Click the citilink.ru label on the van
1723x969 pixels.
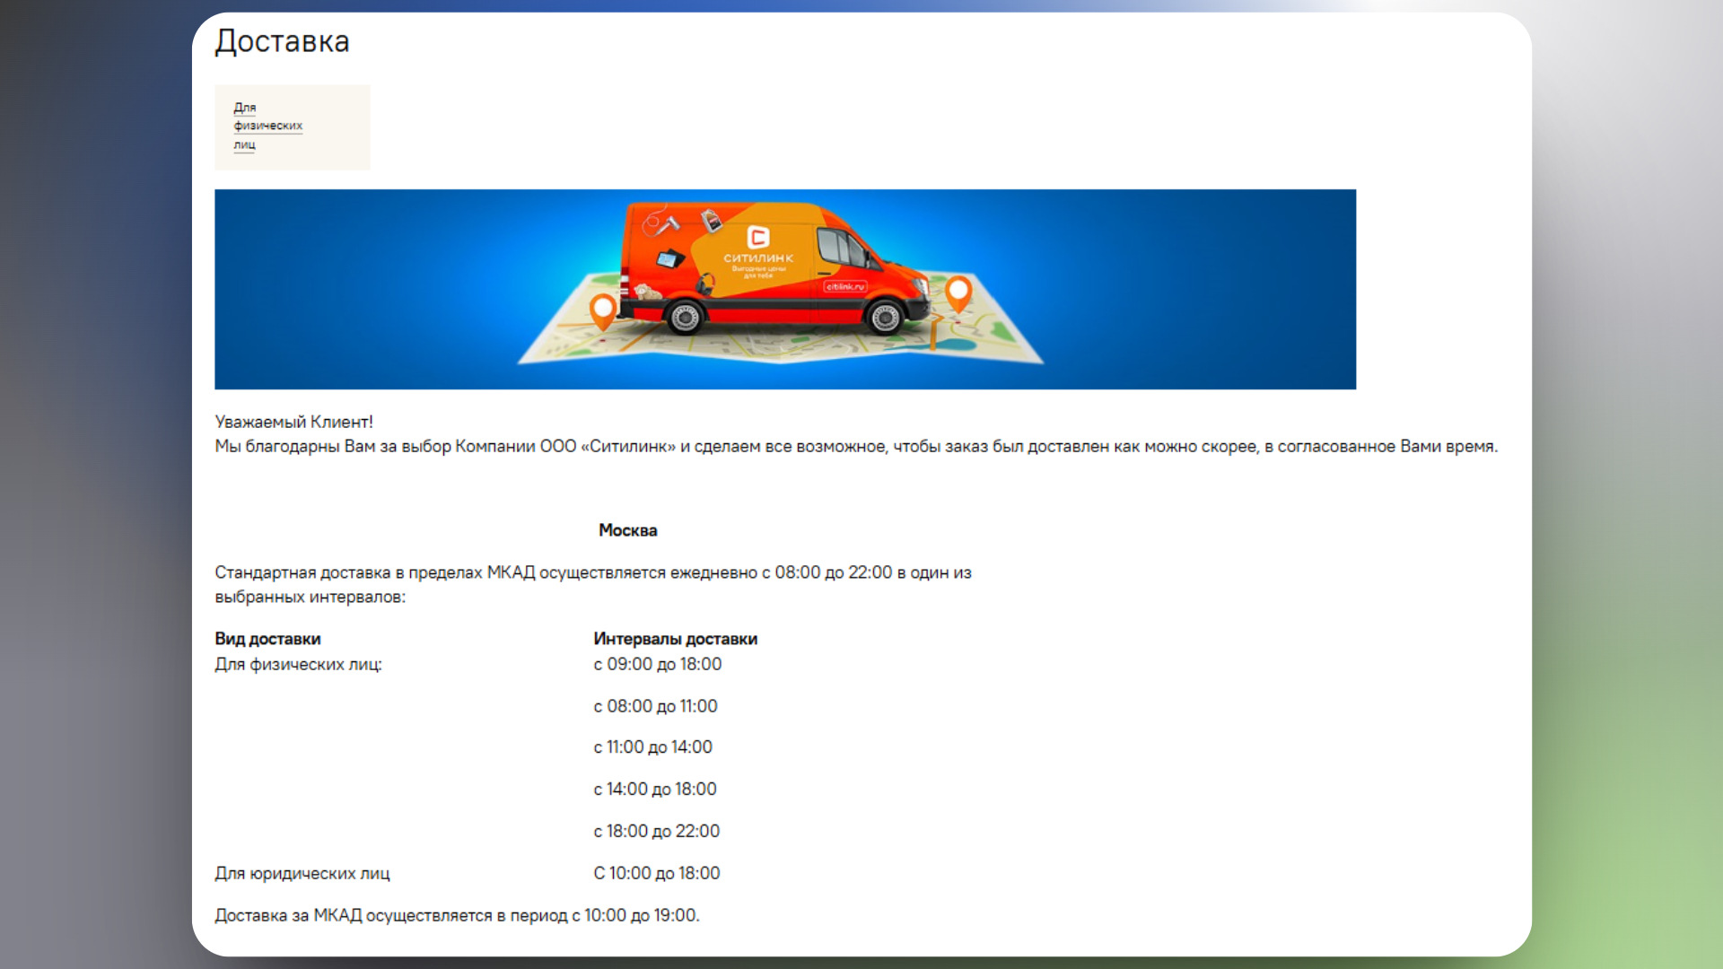click(x=845, y=286)
